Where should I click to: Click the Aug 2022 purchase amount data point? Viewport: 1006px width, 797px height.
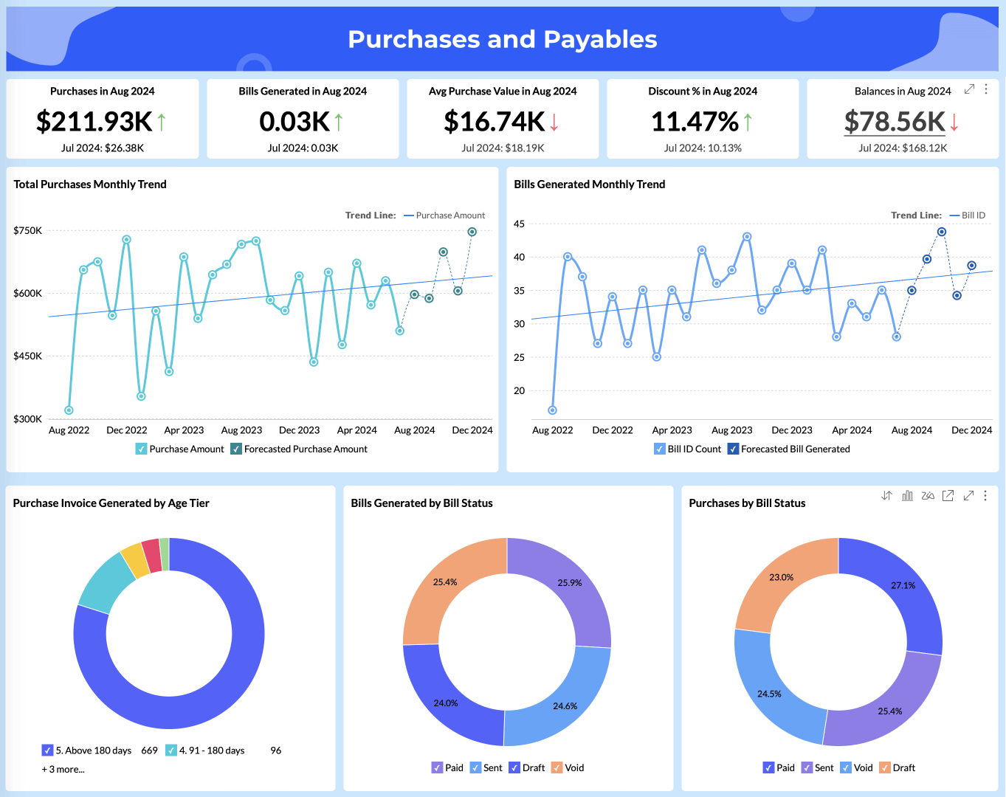coord(69,410)
